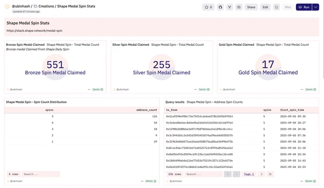324x188 pixels.
Task: Open the Silver card three-dot menu
Action: (195, 90)
